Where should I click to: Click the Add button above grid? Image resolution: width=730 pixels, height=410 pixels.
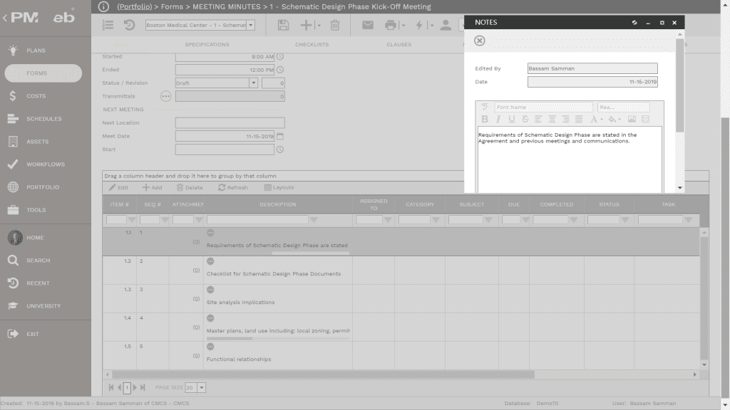tap(153, 187)
